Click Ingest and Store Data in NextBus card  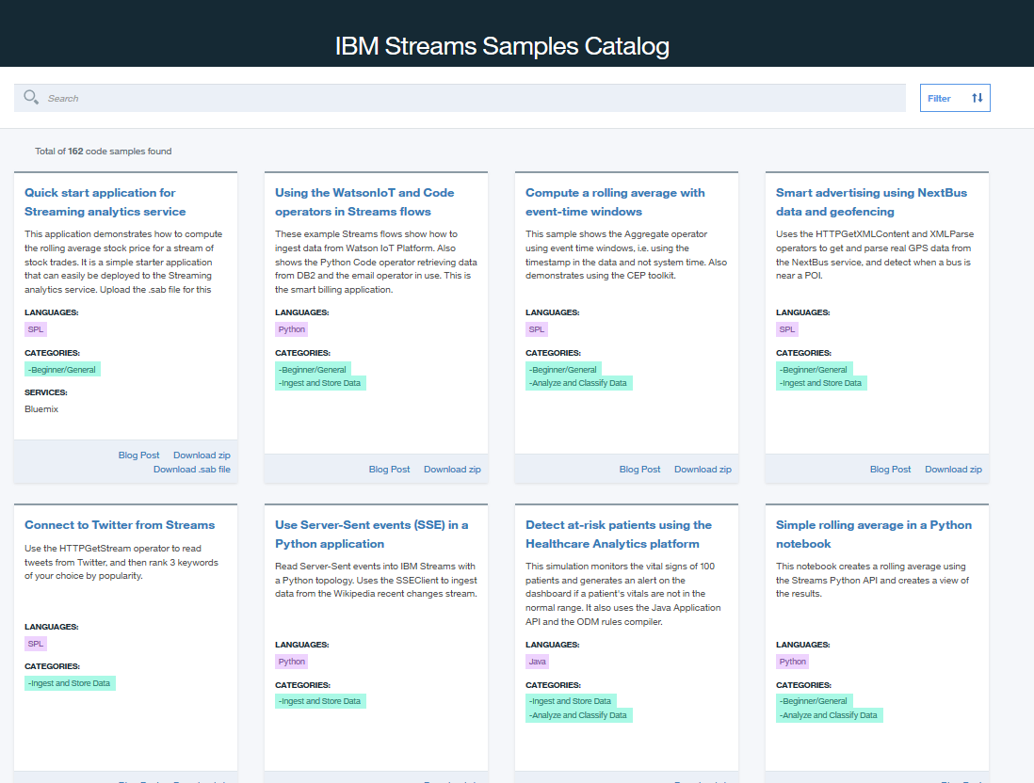click(x=821, y=383)
